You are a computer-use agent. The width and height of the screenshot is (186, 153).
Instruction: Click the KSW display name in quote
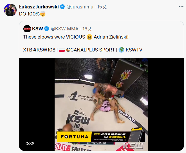coord(37,29)
